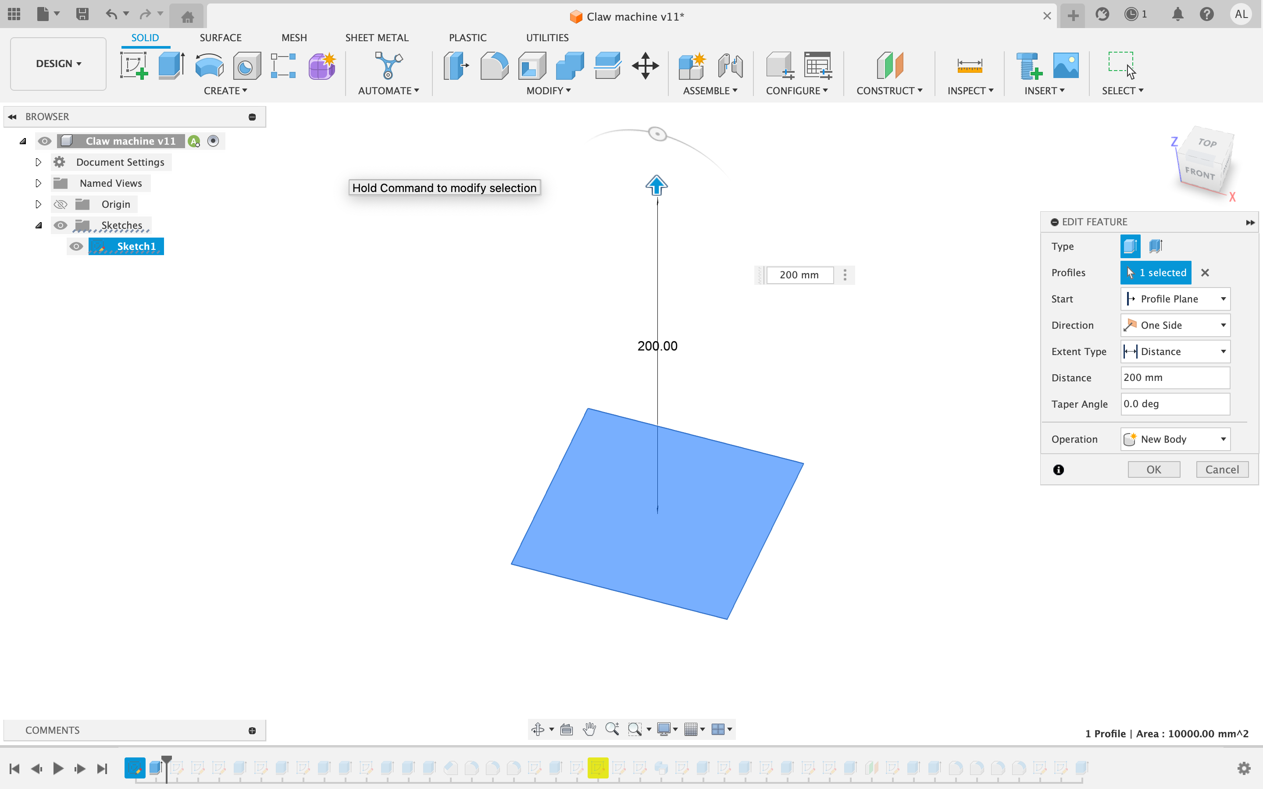The height and width of the screenshot is (789, 1263).
Task: Cancel the Edit Feature dialog
Action: point(1222,469)
